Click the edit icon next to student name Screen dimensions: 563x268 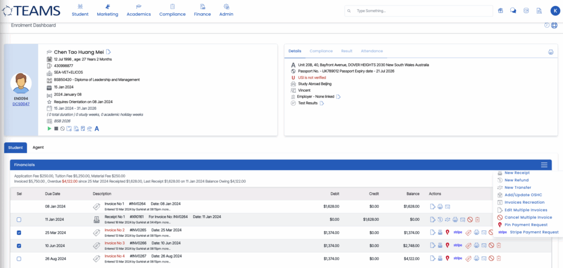109,52
